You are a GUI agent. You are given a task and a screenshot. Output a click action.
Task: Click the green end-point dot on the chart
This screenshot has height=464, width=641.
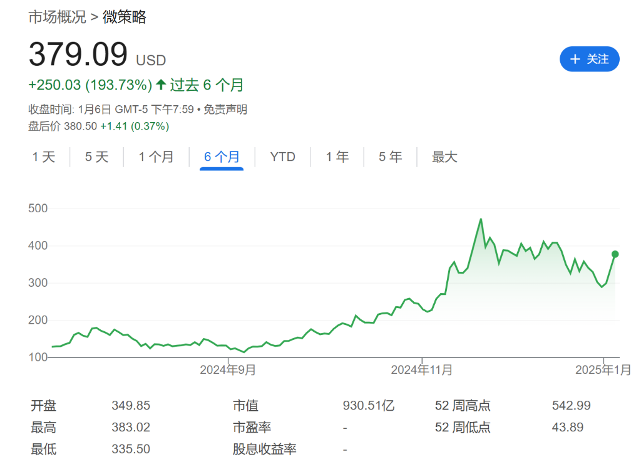pos(615,254)
